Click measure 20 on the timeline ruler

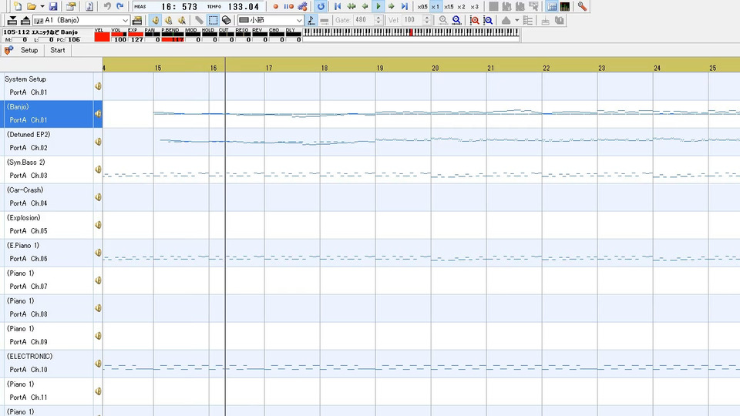click(435, 68)
